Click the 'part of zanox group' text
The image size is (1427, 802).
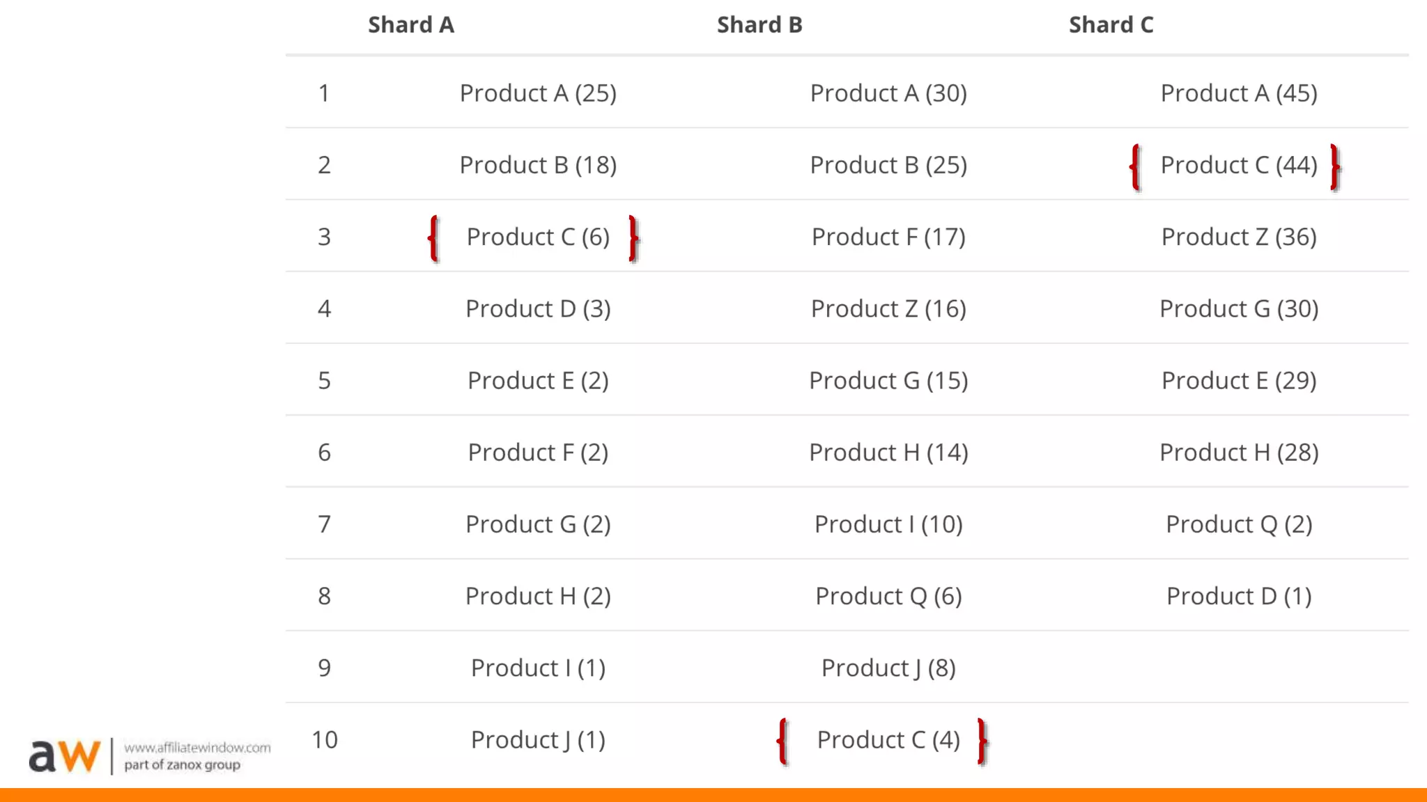(x=182, y=765)
